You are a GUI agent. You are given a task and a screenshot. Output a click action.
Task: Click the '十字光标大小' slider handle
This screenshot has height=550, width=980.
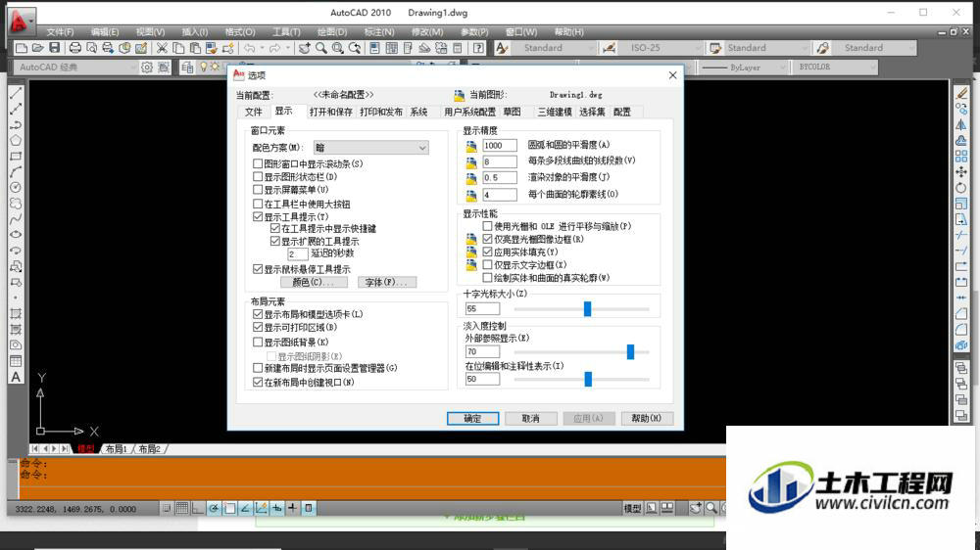click(587, 308)
